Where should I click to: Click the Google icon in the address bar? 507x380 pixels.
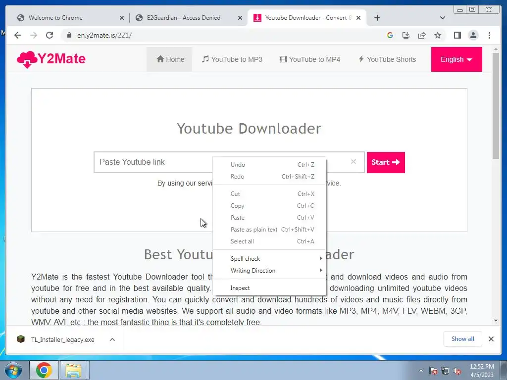[x=390, y=35]
